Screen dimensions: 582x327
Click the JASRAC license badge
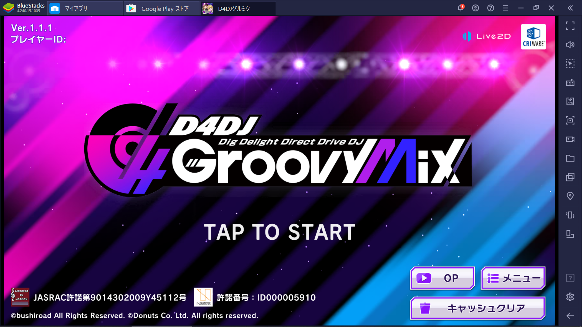click(20, 297)
